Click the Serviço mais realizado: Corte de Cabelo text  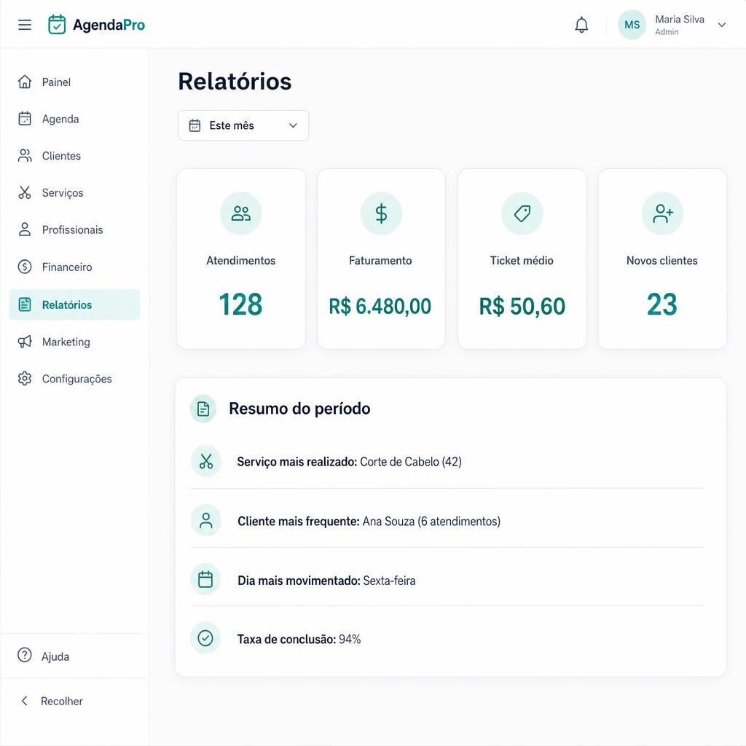[349, 462]
